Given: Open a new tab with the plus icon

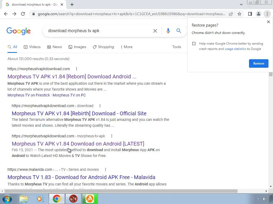Looking at the screenshot, I should pyautogui.click(x=72, y=5).
